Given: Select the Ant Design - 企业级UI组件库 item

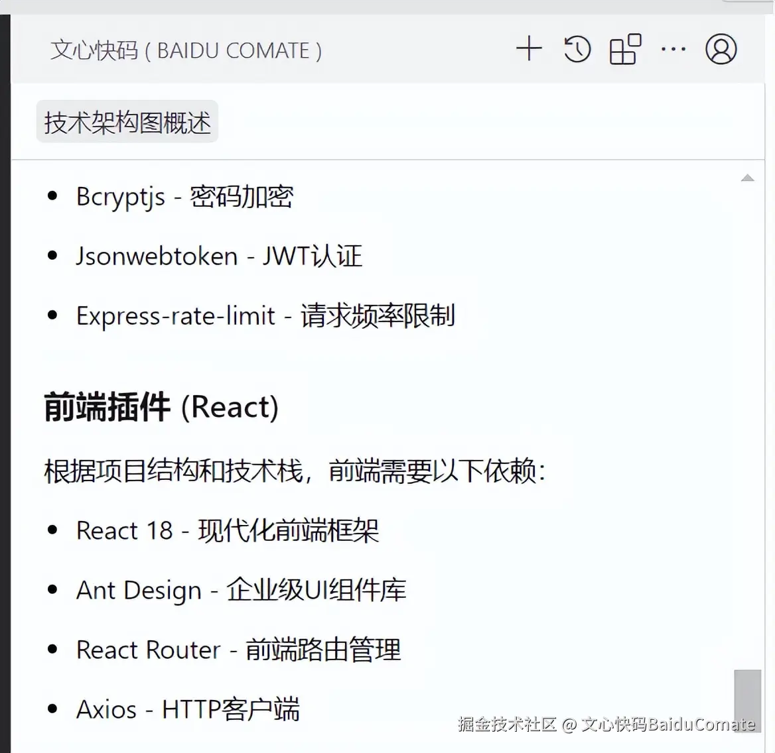Looking at the screenshot, I should click(x=242, y=590).
